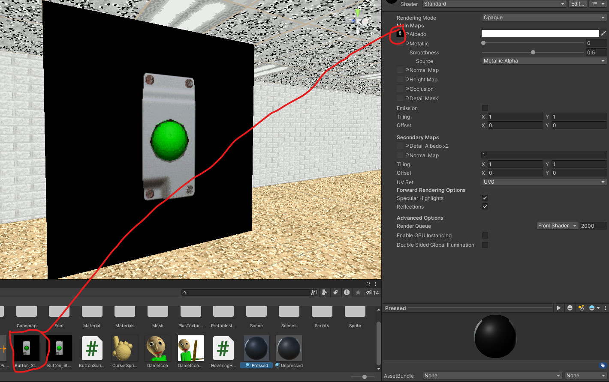Image resolution: width=609 pixels, height=382 pixels.
Task: Open the Rendering Mode dropdown
Action: [544, 18]
